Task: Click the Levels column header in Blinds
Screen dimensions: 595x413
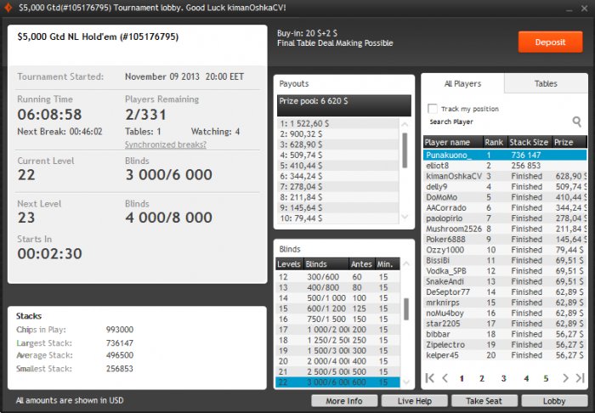Action: pyautogui.click(x=290, y=264)
